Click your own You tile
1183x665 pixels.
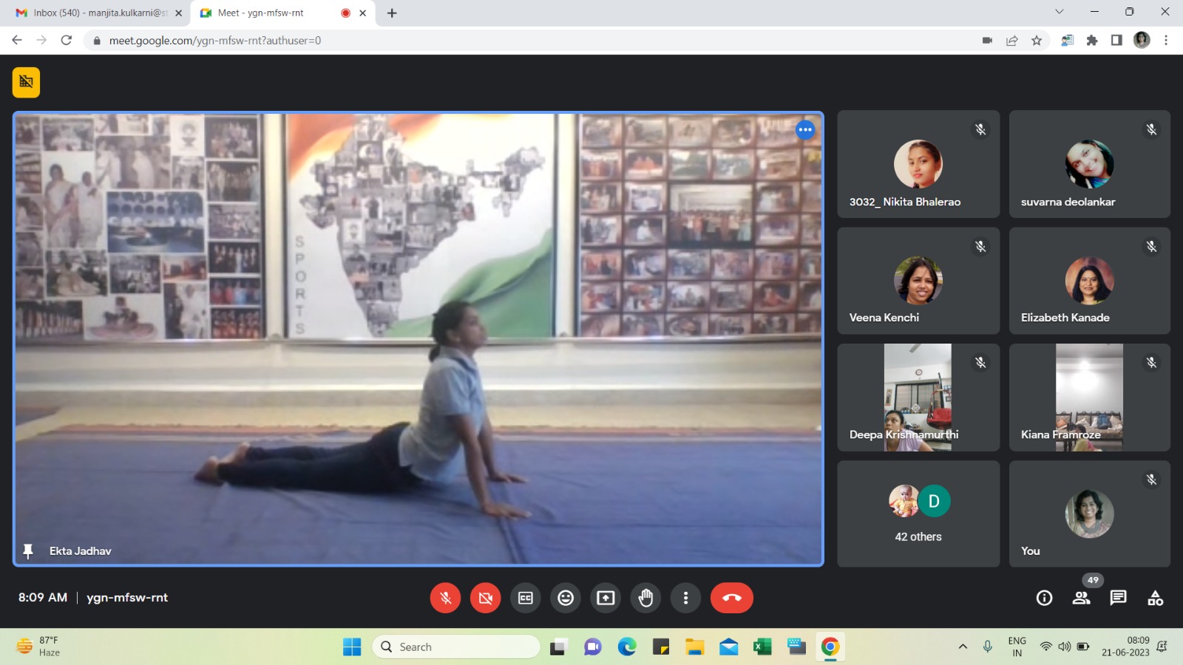coord(1089,514)
